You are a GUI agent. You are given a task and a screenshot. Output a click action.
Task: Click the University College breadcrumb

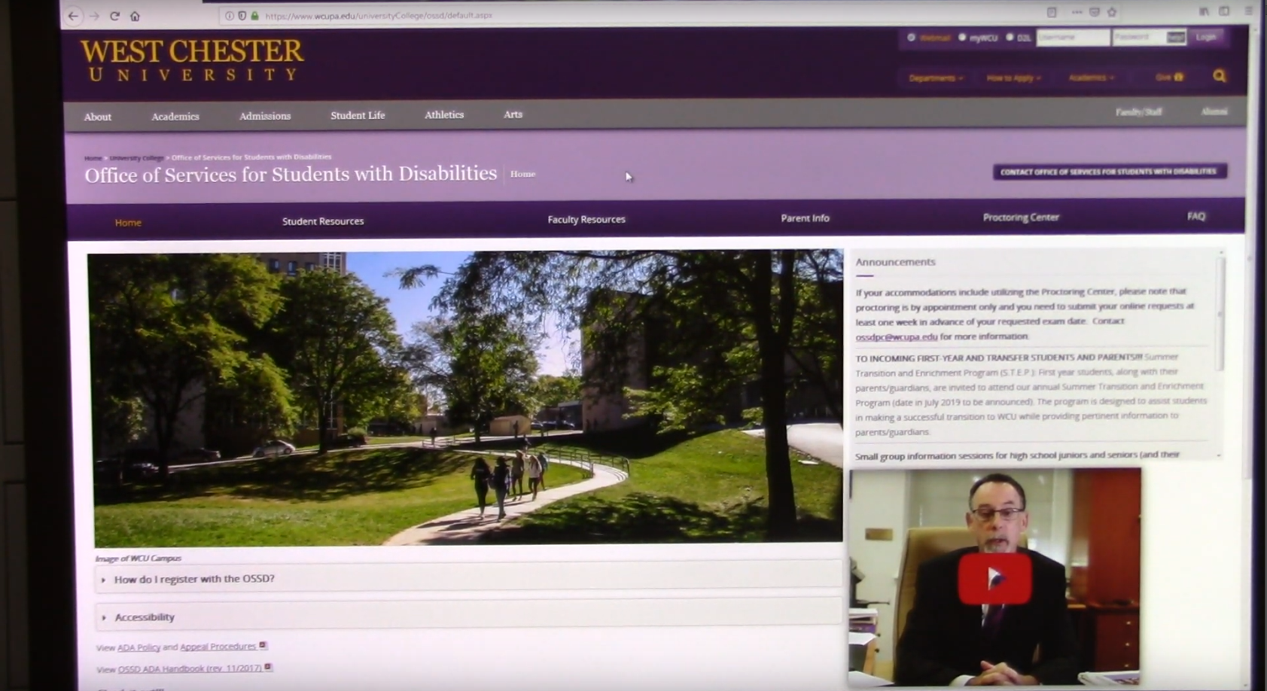[x=136, y=158]
